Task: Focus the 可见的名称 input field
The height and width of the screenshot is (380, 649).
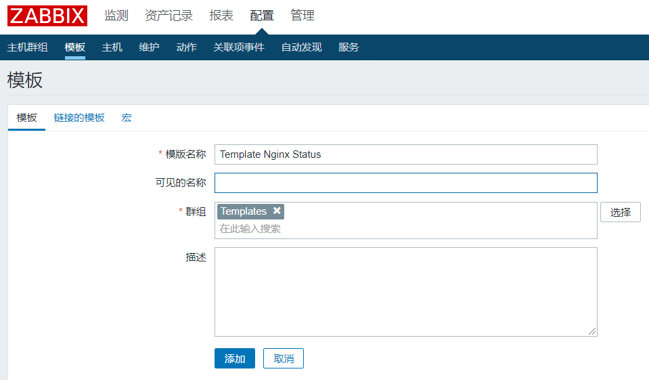Action: point(405,183)
